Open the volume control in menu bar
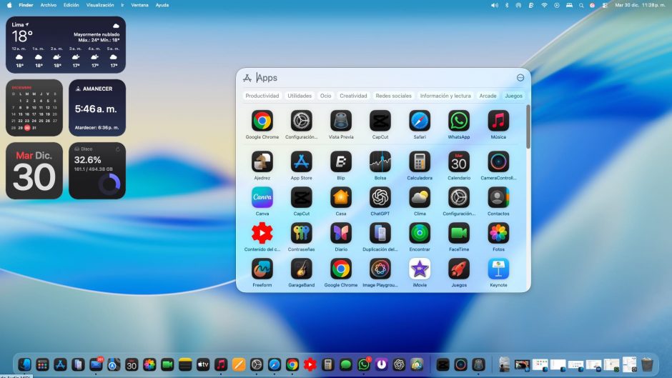The height and width of the screenshot is (378, 672). click(494, 5)
